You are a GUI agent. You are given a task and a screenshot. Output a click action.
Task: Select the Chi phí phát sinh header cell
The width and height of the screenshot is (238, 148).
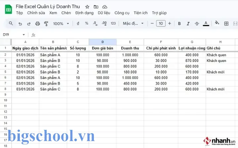click(161, 48)
